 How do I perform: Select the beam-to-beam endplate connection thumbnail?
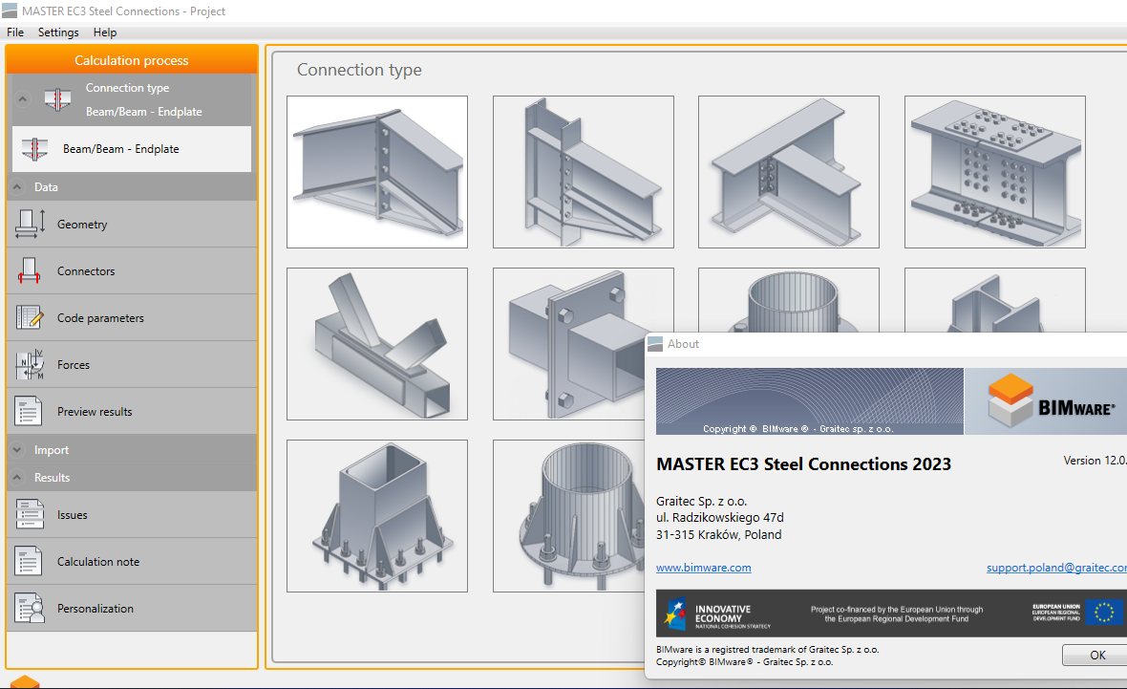click(x=376, y=172)
